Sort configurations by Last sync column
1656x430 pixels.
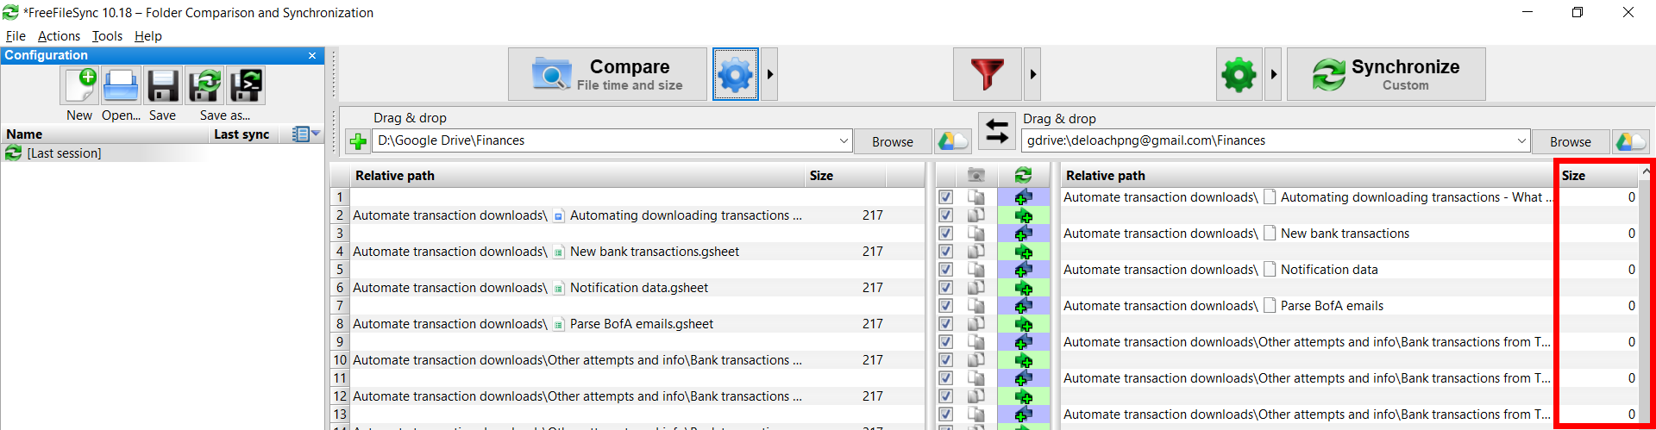[241, 134]
